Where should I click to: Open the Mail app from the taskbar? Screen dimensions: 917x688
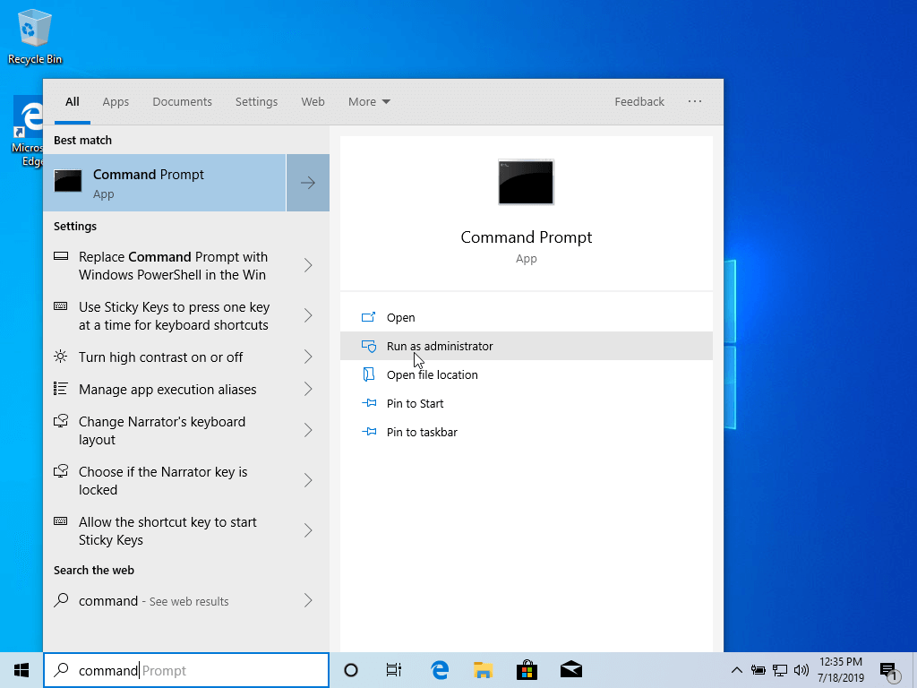(571, 669)
